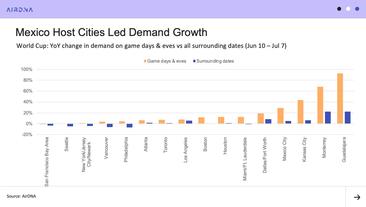Click the Houston orange bar
The height and width of the screenshot is (207, 366).
tap(221, 120)
